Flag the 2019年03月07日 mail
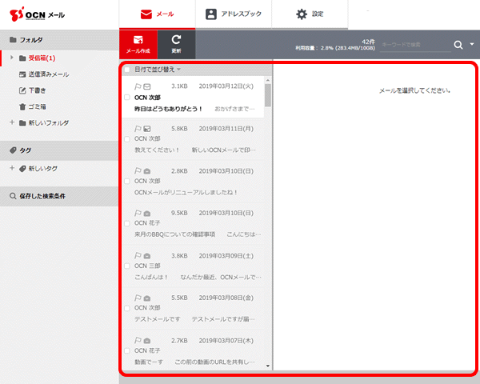The width and height of the screenshot is (480, 384). [138, 341]
